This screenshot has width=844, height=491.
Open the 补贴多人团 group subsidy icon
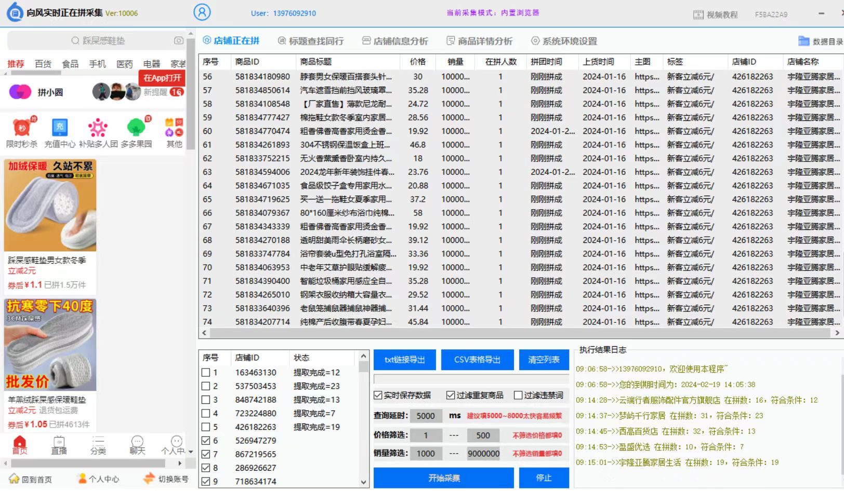click(x=98, y=128)
